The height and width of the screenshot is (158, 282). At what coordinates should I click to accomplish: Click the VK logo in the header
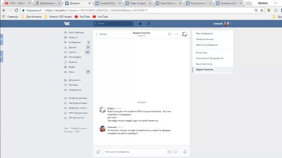[67, 23]
